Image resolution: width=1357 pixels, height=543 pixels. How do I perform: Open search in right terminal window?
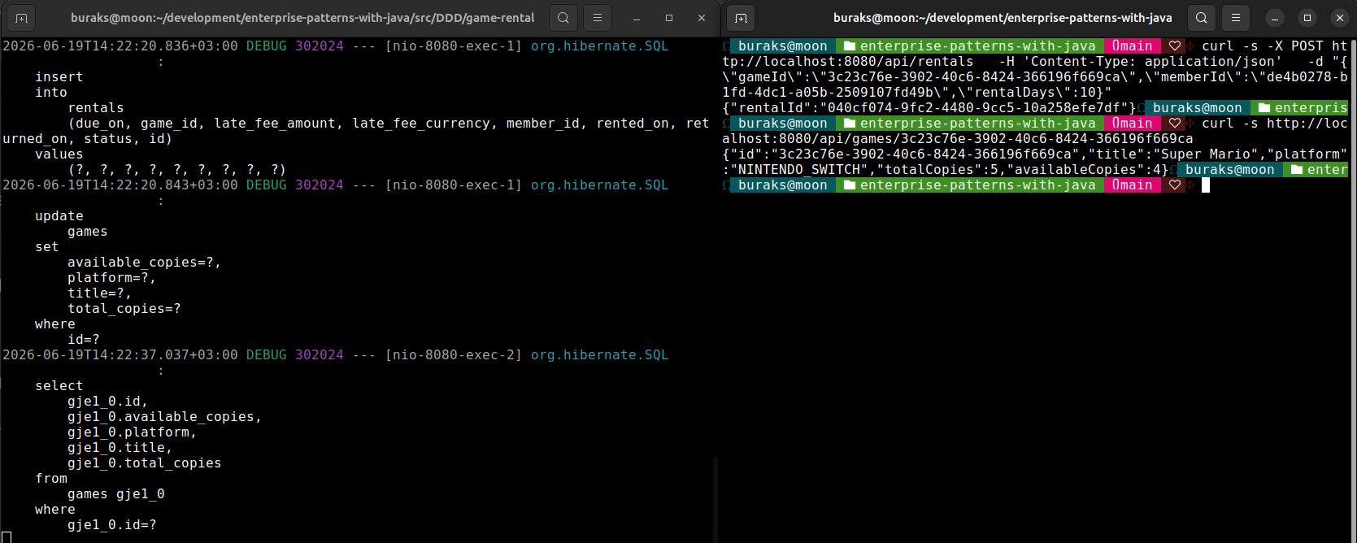click(1201, 18)
